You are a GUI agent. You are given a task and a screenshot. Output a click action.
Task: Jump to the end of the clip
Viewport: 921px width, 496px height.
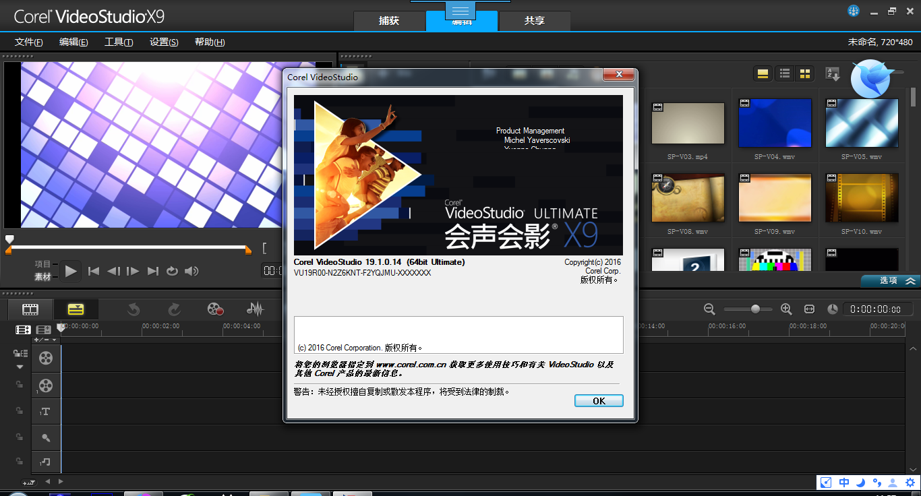153,271
